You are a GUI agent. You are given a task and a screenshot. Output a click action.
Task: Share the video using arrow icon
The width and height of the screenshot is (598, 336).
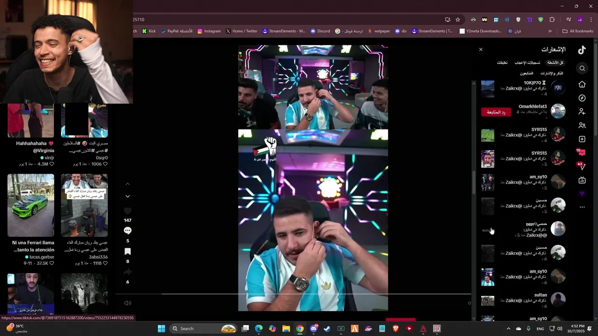[128, 272]
